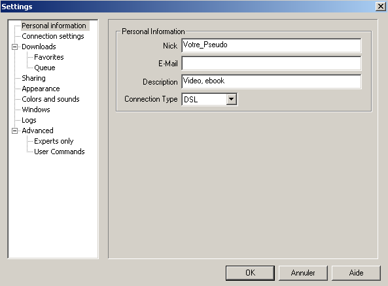
Task: Select the Queue tree item
Action: click(44, 68)
